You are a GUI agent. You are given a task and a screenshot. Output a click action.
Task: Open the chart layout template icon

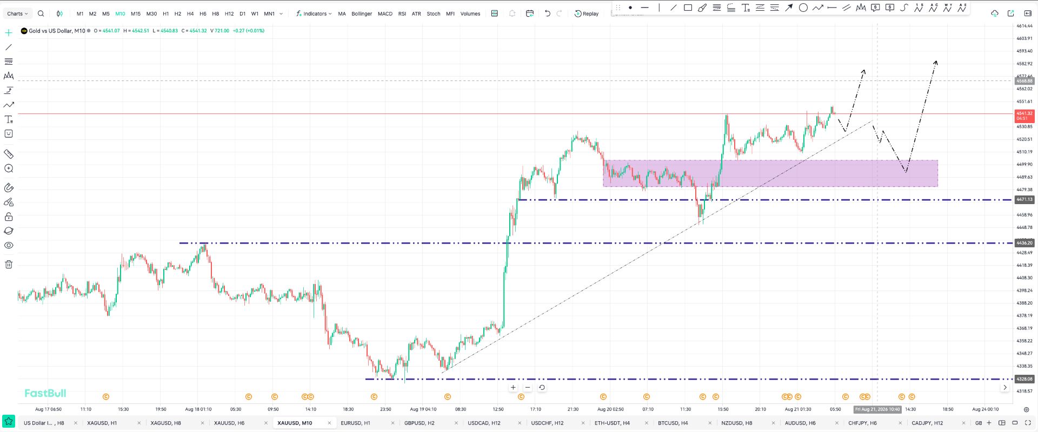click(x=494, y=13)
